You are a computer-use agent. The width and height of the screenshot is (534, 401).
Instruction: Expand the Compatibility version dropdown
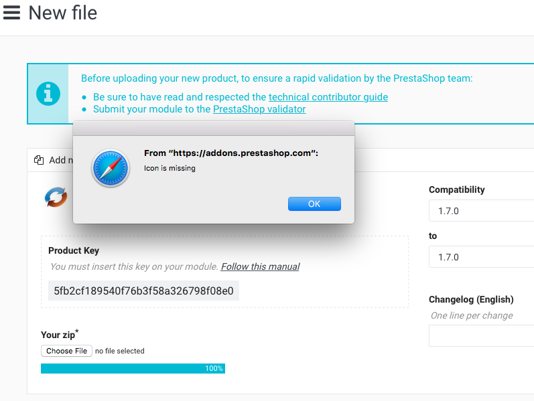click(x=481, y=211)
